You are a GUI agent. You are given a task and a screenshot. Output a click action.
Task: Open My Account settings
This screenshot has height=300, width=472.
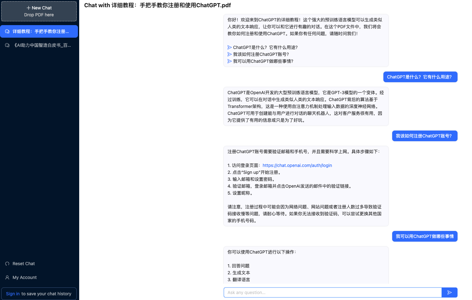tap(24, 277)
